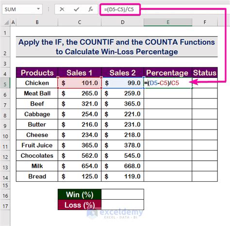Open the Insert Function fx dialog
Screen dimensions: 230x226
[91, 9]
